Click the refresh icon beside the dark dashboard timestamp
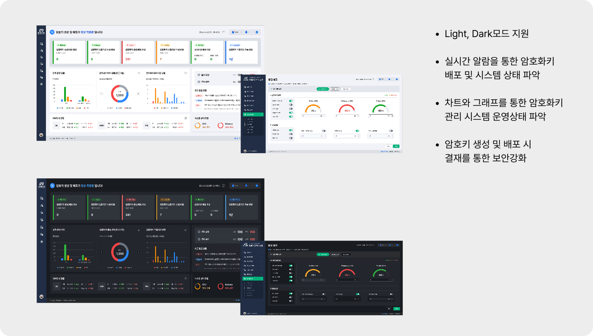Image resolution: width=593 pixels, height=336 pixels. coord(224,186)
